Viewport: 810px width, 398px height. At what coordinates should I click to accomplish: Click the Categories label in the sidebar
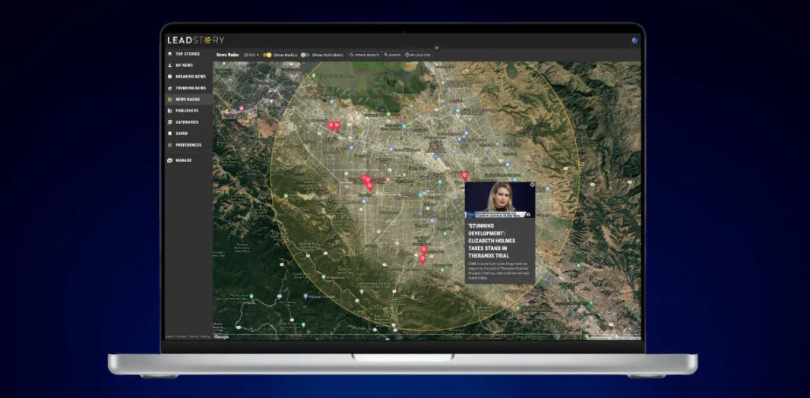coord(187,122)
